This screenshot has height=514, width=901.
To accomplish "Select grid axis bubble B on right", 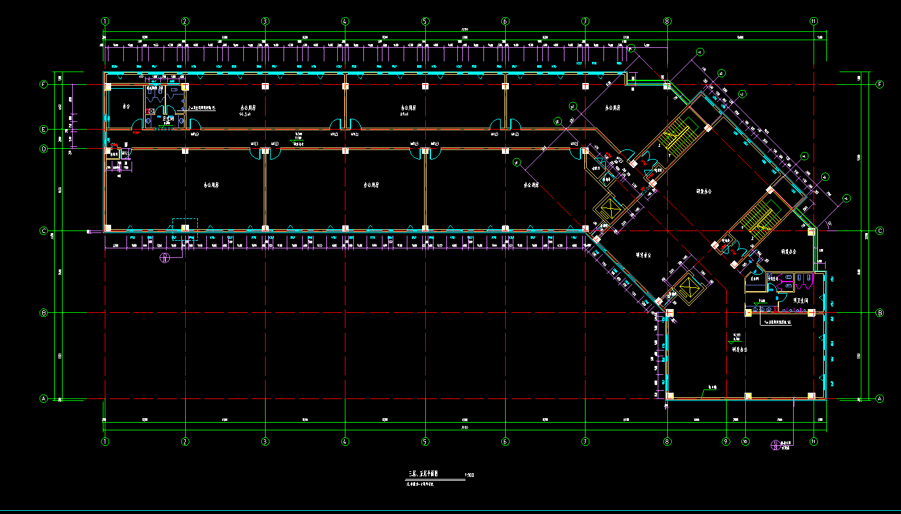I will click(x=879, y=313).
